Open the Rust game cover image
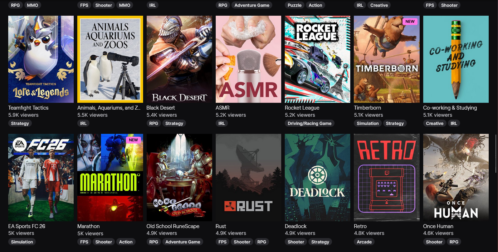Image resolution: width=498 pixels, height=252 pixels. click(x=248, y=177)
